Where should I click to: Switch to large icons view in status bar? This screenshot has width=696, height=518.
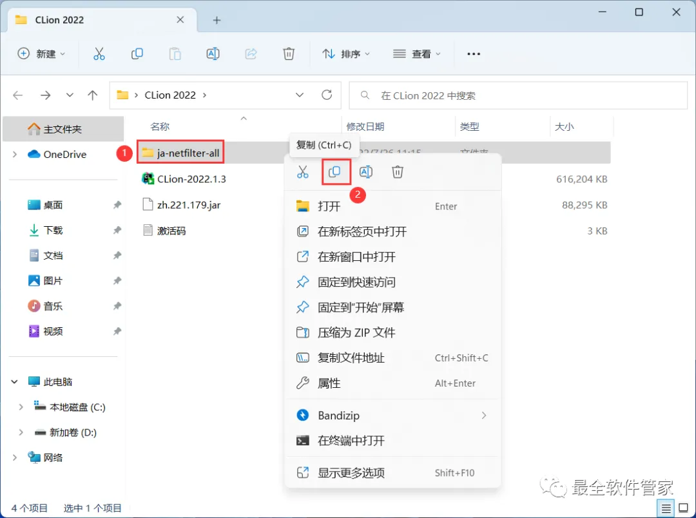[x=684, y=509]
